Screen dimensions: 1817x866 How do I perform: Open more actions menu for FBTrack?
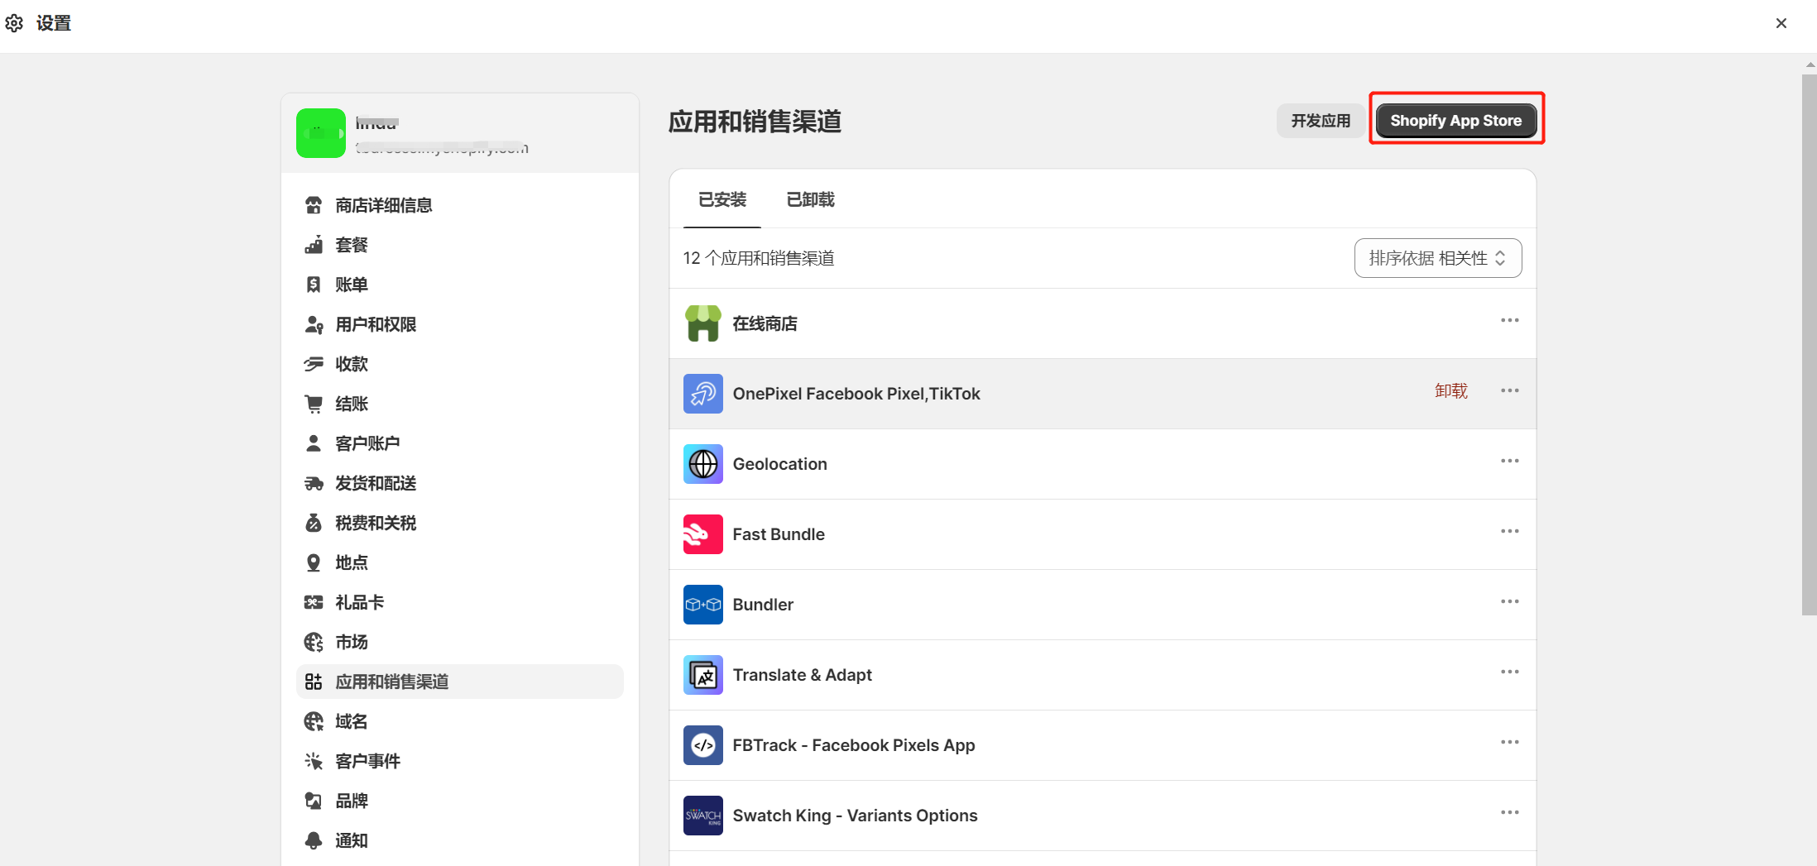click(x=1510, y=742)
